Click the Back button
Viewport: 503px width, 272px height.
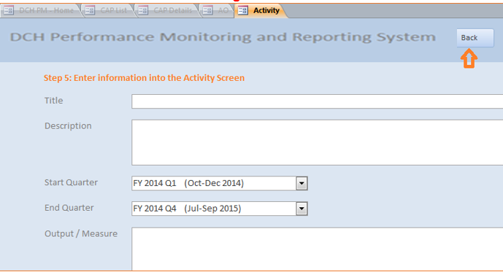pos(475,38)
